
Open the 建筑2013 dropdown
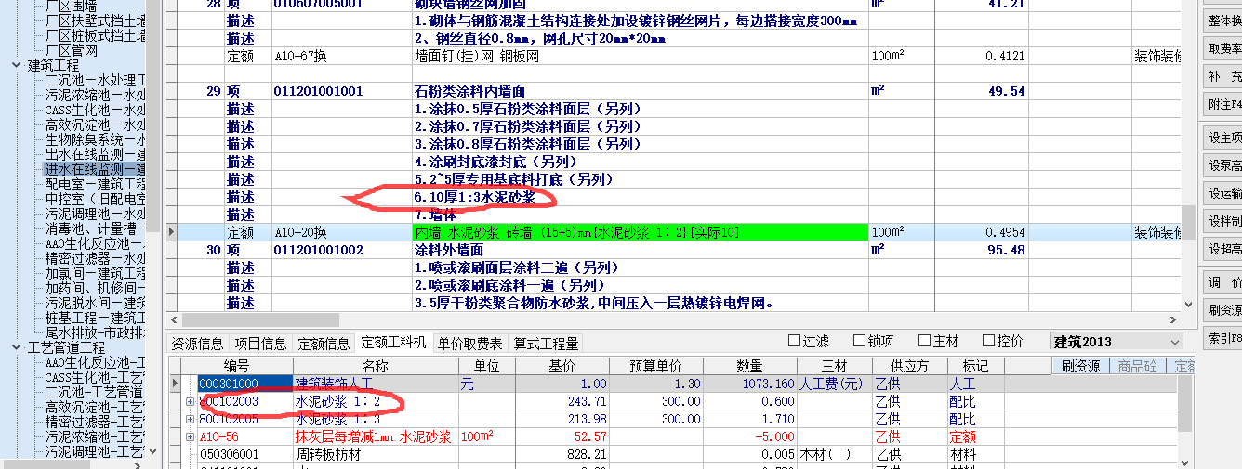coord(1175,342)
